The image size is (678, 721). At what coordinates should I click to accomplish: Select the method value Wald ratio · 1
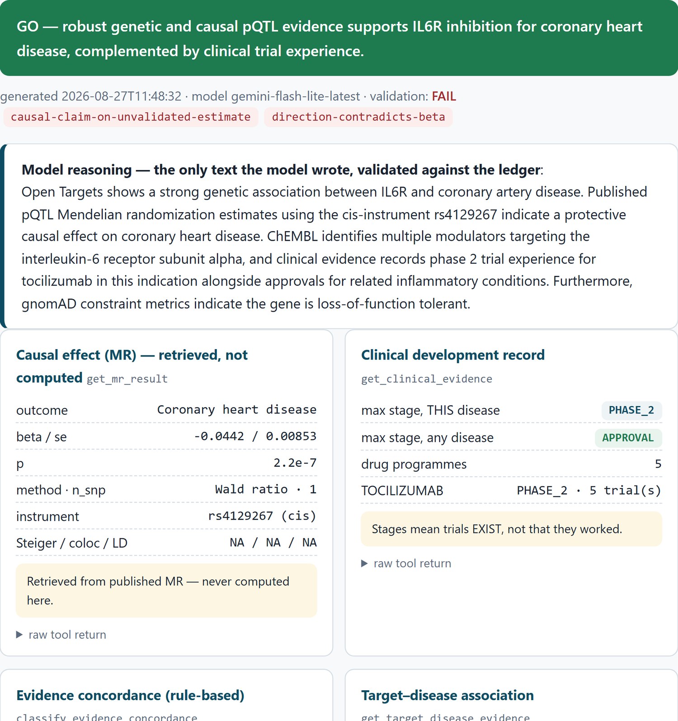coord(265,489)
